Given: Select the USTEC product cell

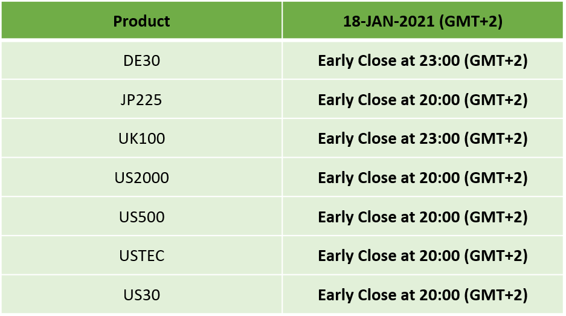Looking at the screenshot, I should point(141,256).
